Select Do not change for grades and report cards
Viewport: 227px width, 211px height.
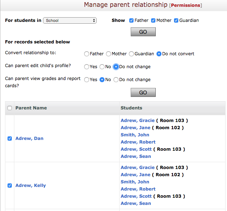[116, 80]
